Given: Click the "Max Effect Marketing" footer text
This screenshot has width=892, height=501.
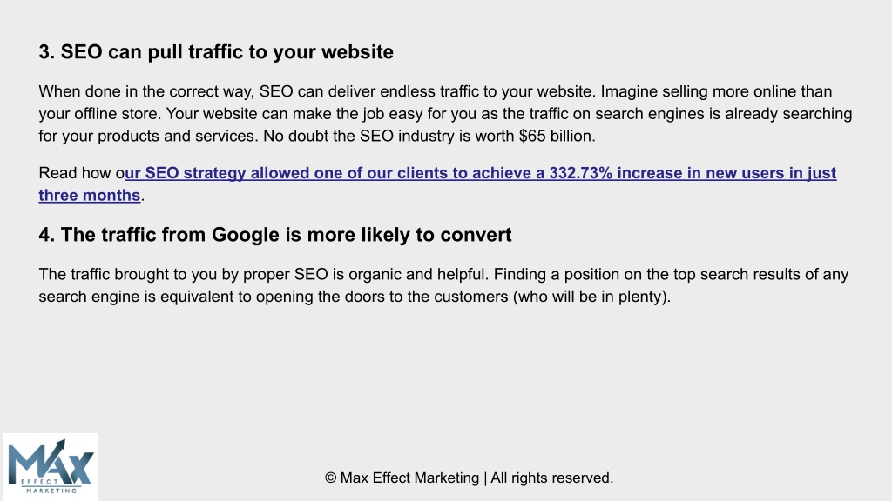Looking at the screenshot, I should [409, 478].
